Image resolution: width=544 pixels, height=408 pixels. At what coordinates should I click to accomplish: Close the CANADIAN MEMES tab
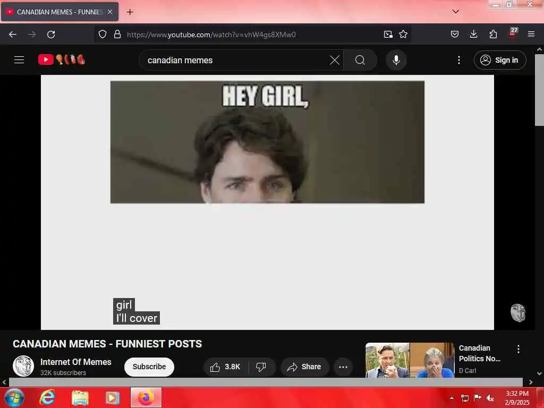(x=110, y=12)
